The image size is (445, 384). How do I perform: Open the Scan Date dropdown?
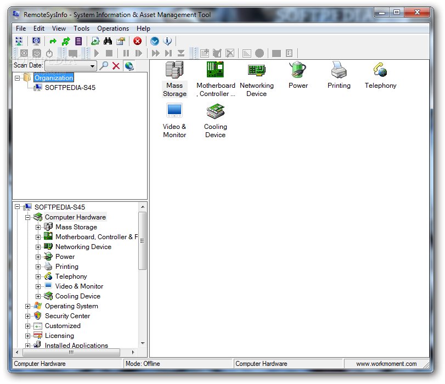(x=93, y=66)
